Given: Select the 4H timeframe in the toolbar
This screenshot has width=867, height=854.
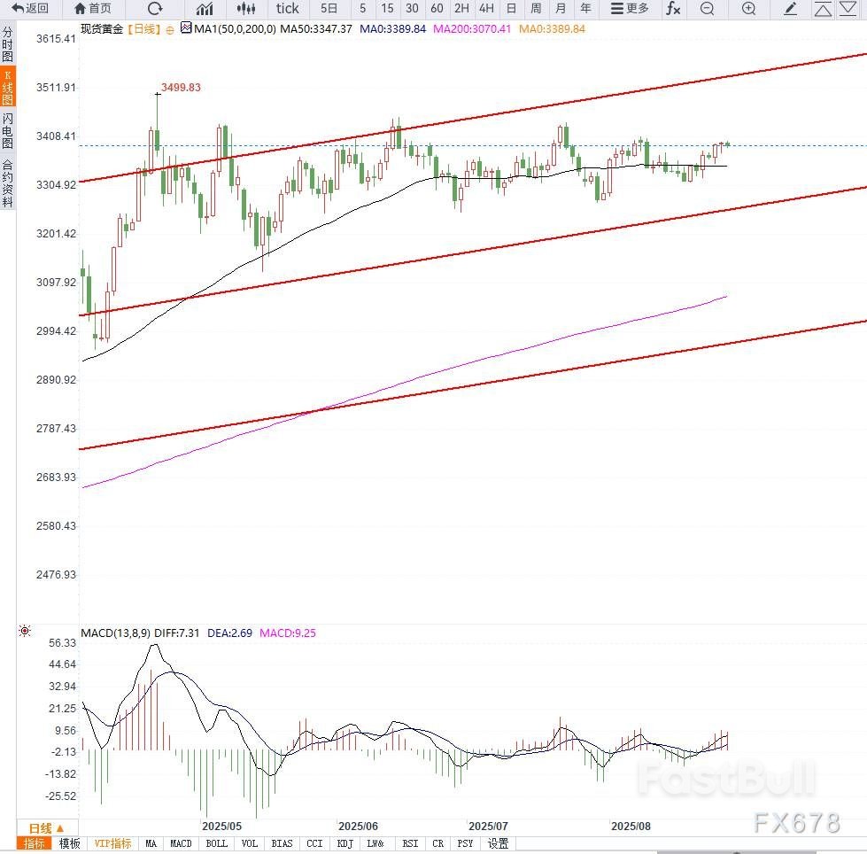Looking at the screenshot, I should (486, 9).
